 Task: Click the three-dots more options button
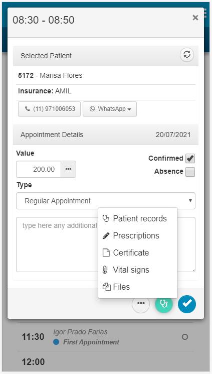click(141, 304)
